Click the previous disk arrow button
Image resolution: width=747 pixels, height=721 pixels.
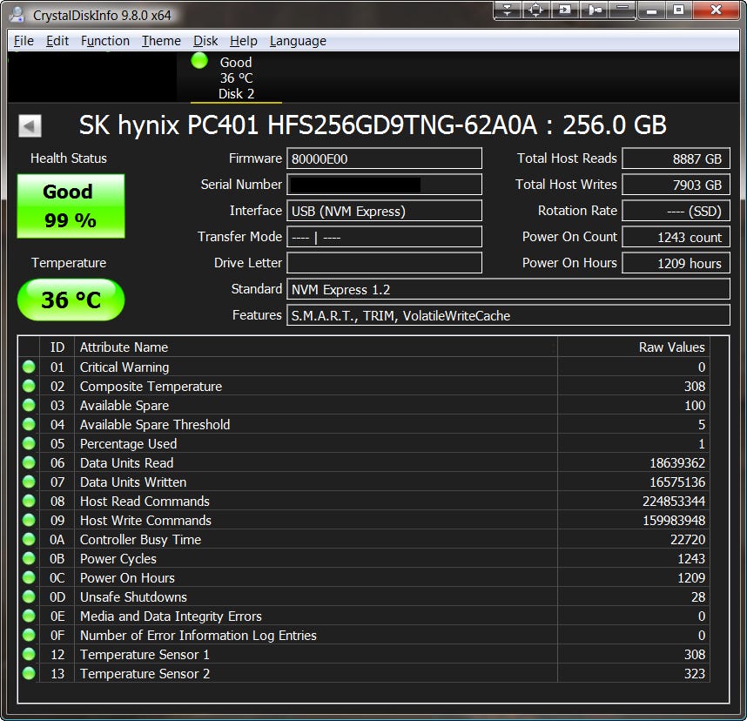30,126
